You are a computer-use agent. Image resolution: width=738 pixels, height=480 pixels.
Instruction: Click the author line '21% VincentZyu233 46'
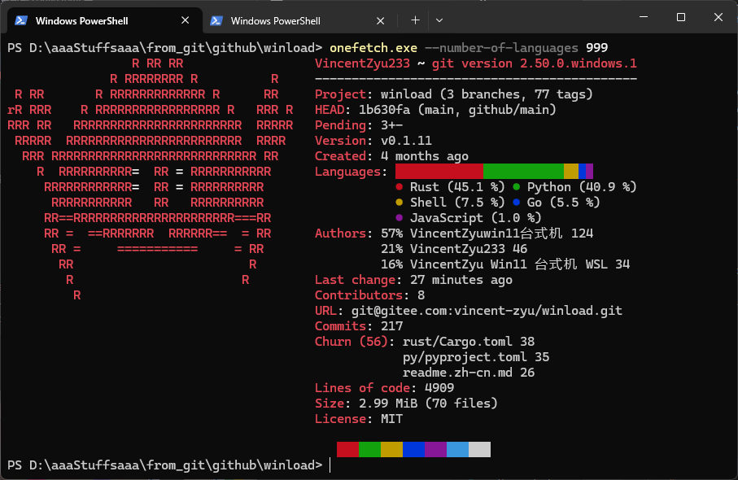pos(454,249)
